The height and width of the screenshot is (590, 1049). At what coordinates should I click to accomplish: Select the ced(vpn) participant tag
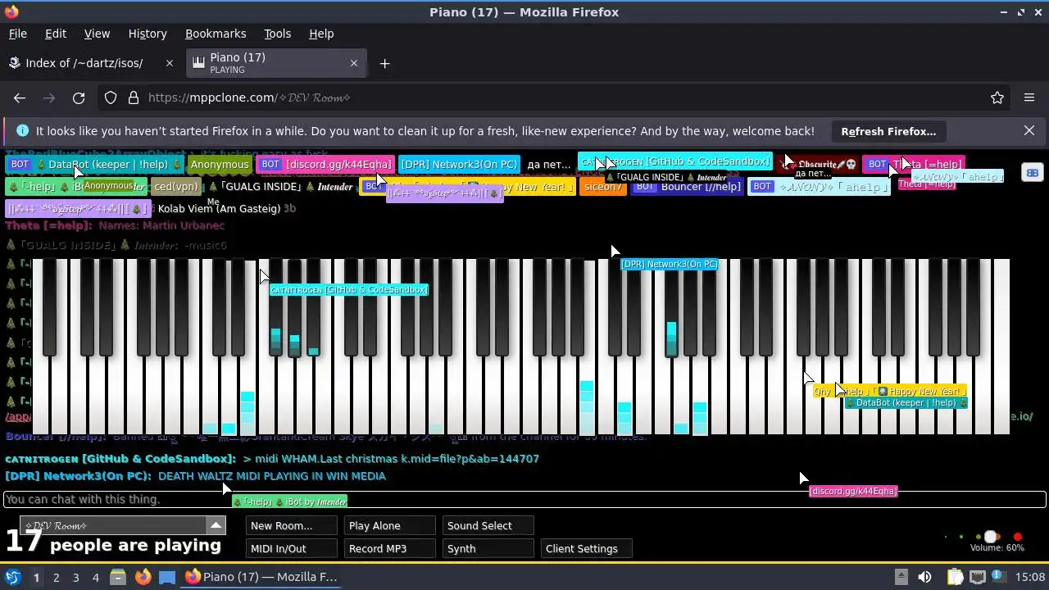tap(177, 186)
